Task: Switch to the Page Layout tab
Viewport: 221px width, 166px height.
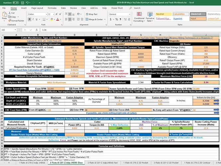Action: [37, 8]
